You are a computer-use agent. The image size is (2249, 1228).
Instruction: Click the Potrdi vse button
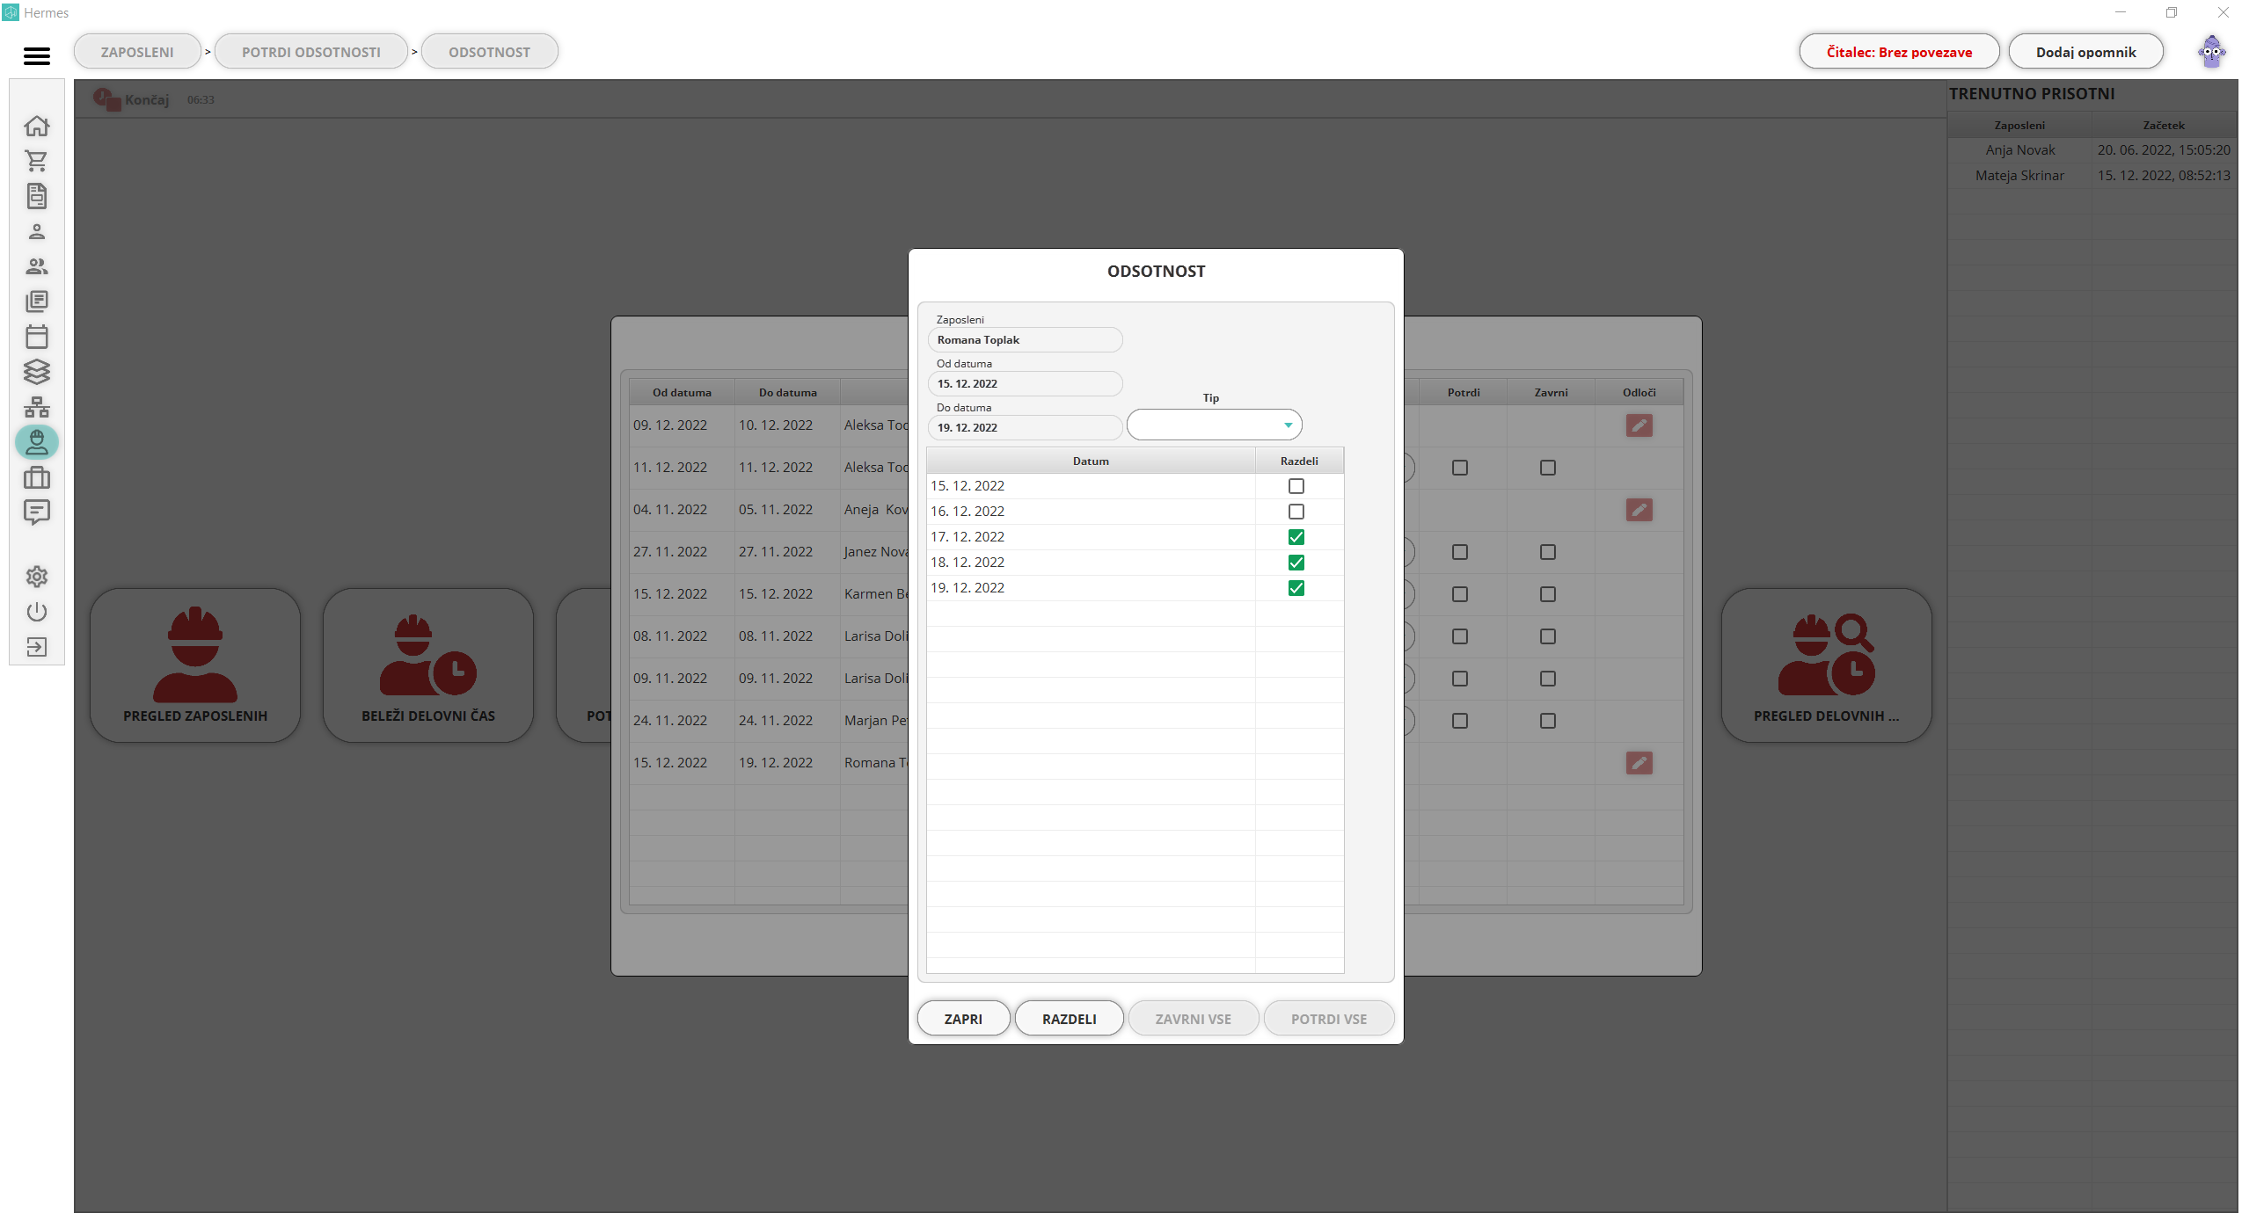click(1329, 1019)
